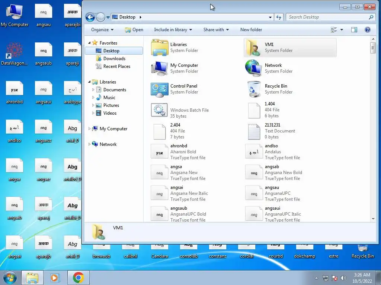381x285 pixels.
Task: Collapse the Libraries tree group
Action: [89, 82]
